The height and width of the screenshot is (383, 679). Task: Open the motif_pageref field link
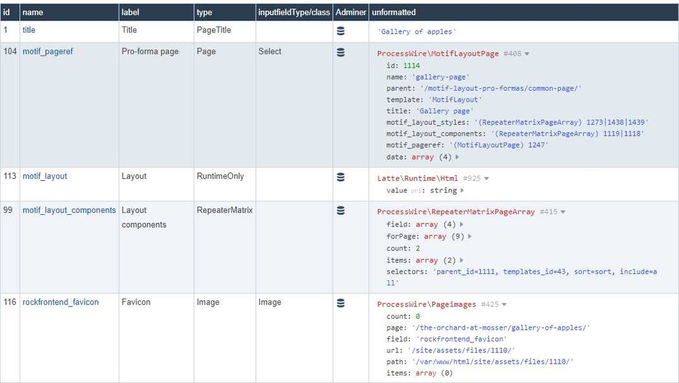point(48,52)
